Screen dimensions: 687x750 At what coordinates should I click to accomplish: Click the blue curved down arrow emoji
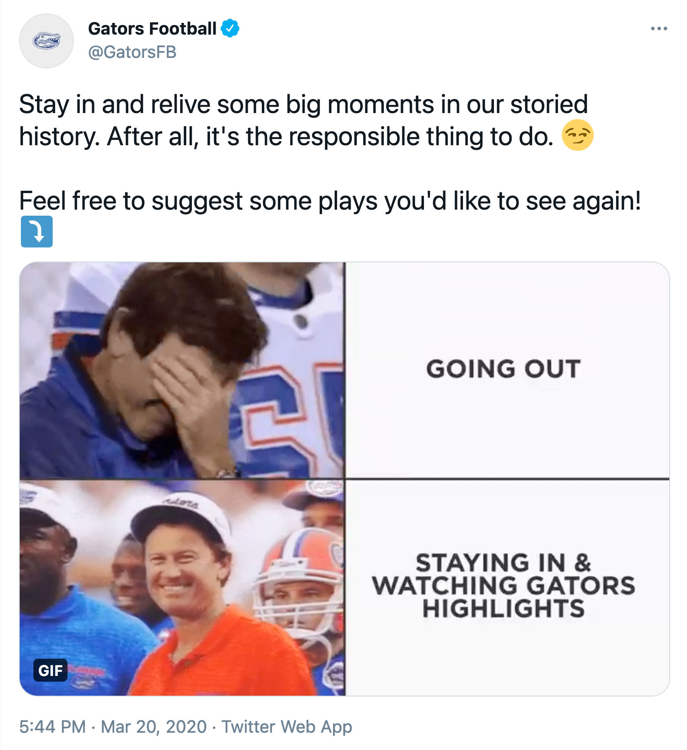[x=37, y=231]
